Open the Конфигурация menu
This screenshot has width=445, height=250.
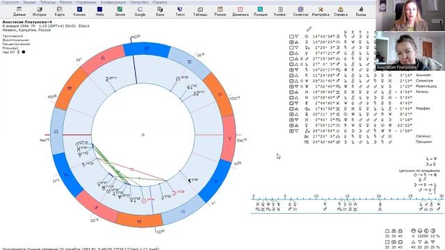click(x=113, y=2)
